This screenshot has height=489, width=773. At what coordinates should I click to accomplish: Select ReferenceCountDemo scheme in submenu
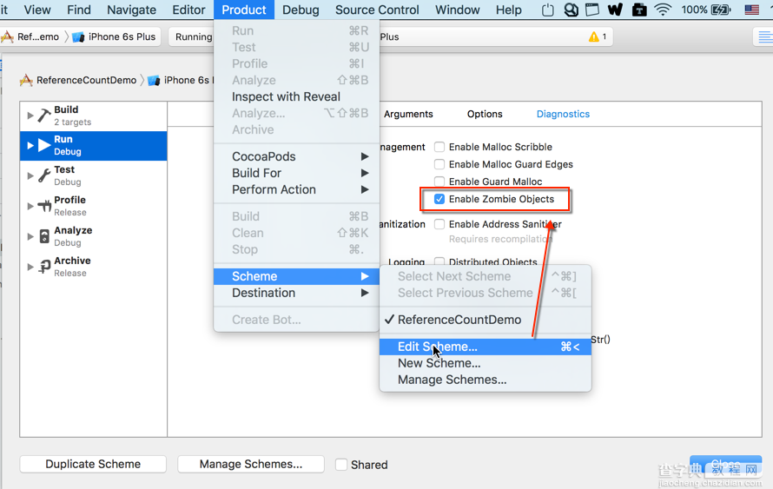(486, 320)
